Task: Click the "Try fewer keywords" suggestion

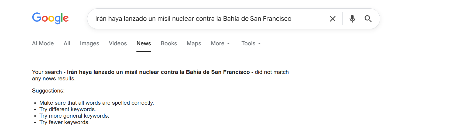Action: coord(64,122)
